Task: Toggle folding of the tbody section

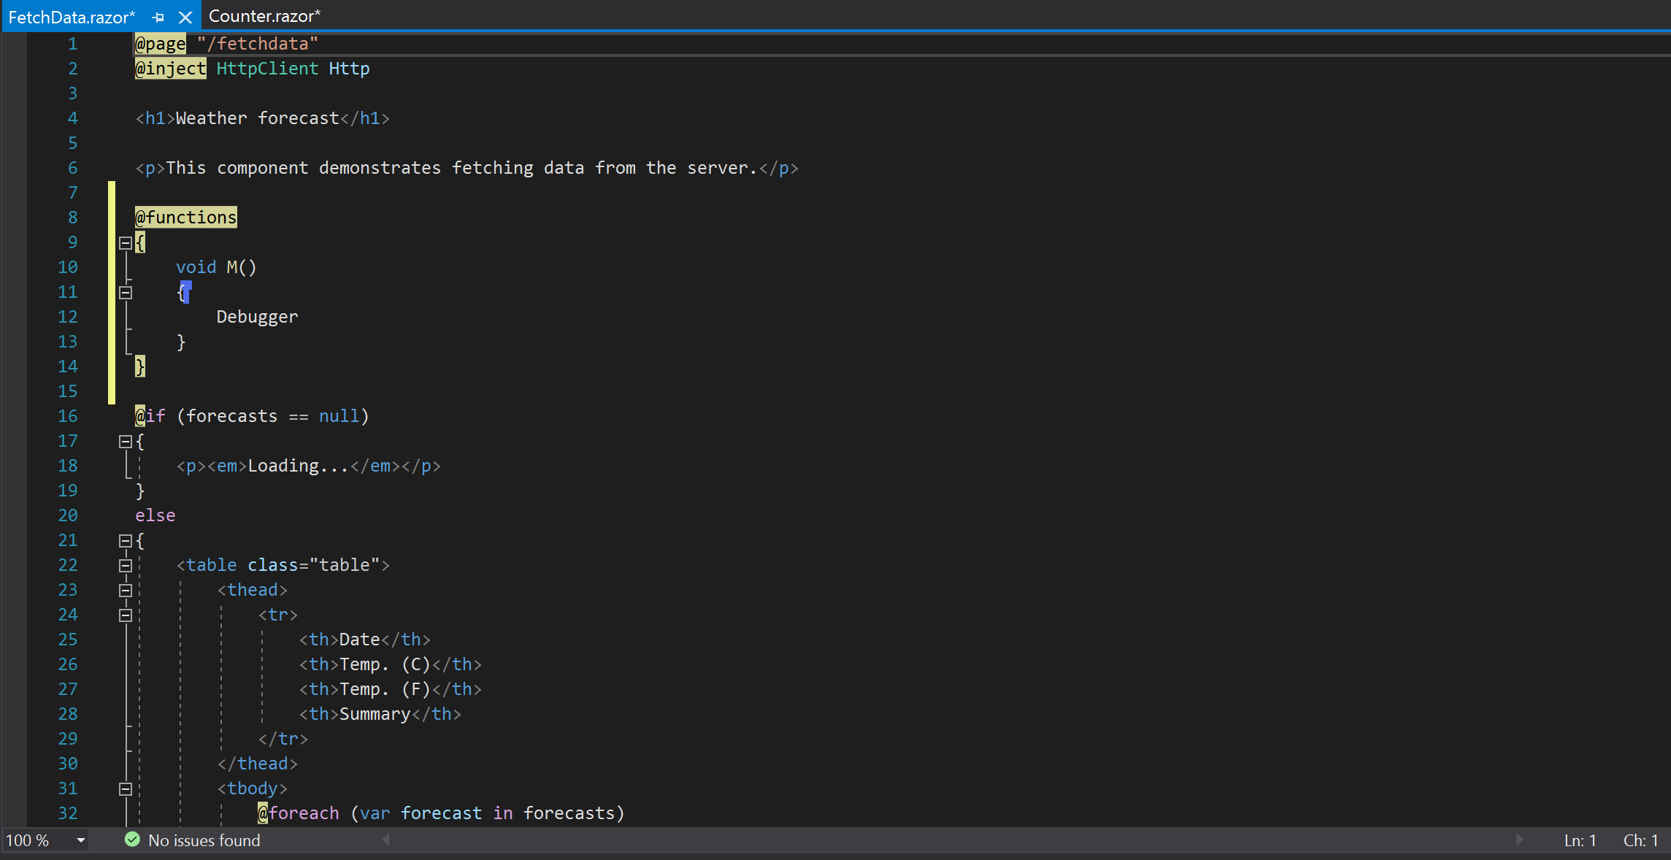Action: coord(125,788)
